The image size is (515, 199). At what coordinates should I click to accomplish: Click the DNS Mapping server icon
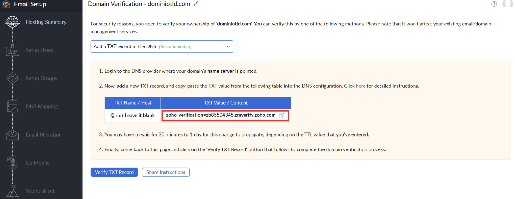(12, 106)
